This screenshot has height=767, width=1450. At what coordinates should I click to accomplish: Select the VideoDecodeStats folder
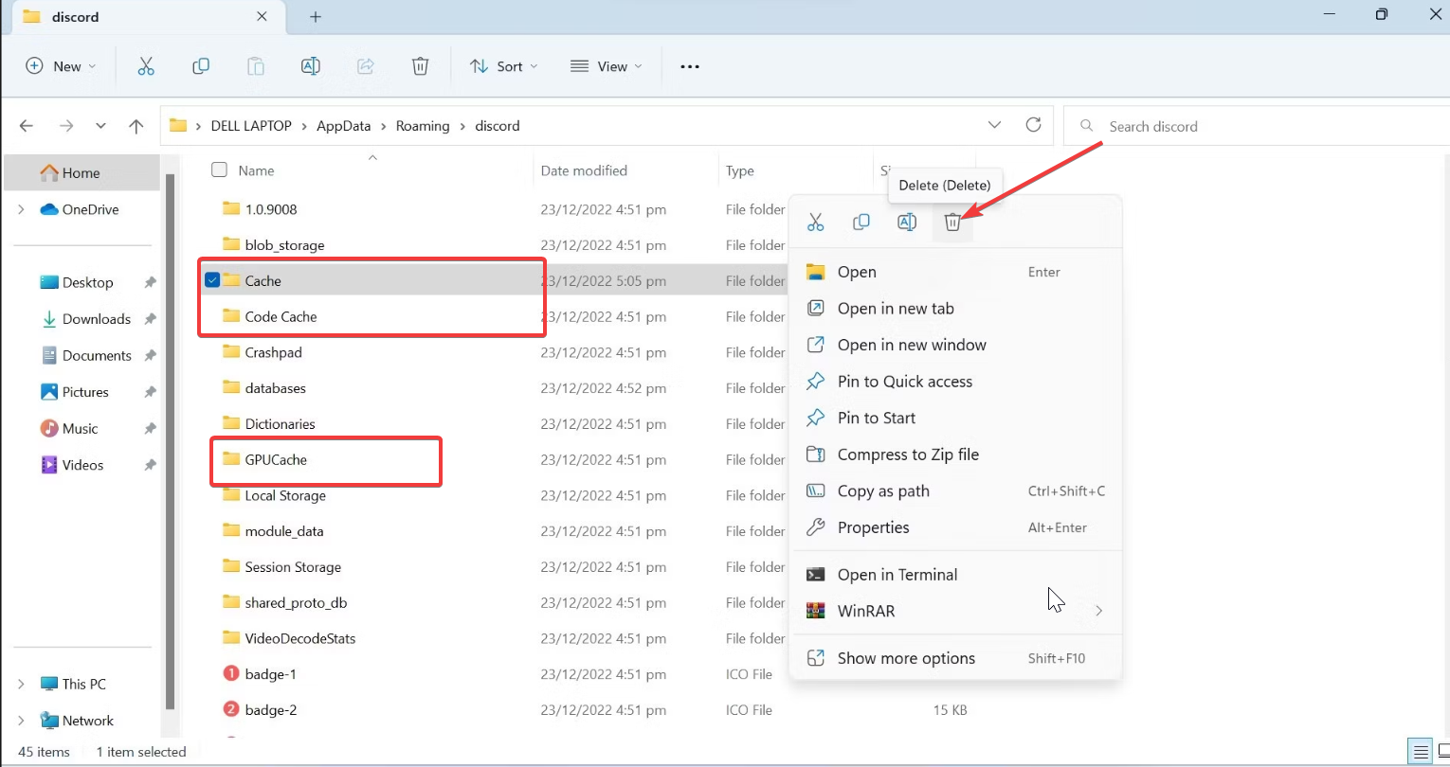[x=300, y=638]
